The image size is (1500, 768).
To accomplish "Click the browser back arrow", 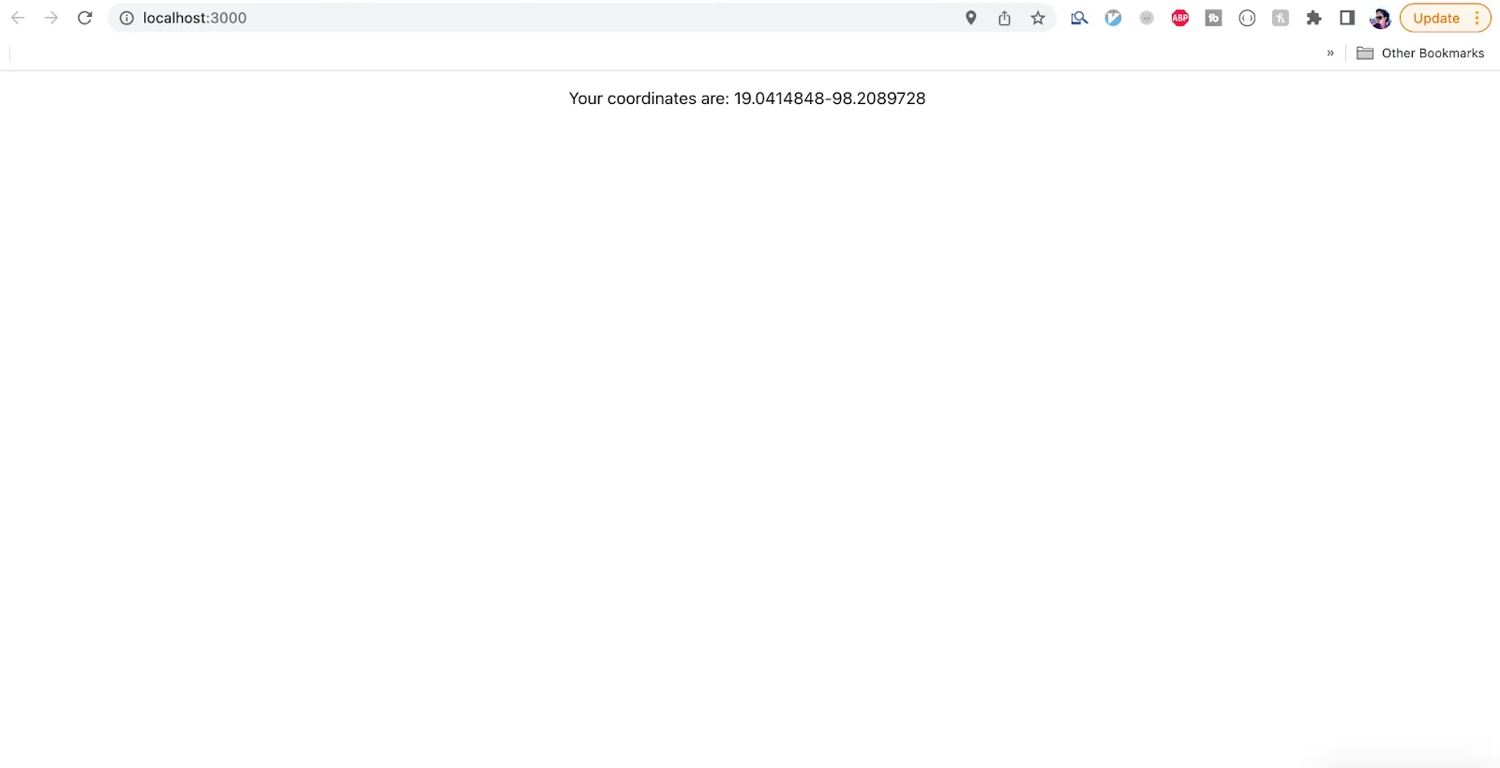I will tap(18, 18).
